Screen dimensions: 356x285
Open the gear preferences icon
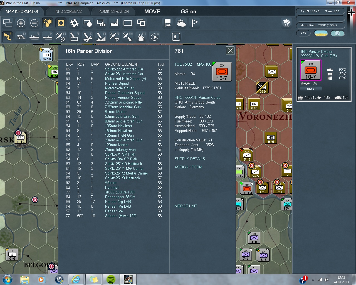click(x=74, y=23)
